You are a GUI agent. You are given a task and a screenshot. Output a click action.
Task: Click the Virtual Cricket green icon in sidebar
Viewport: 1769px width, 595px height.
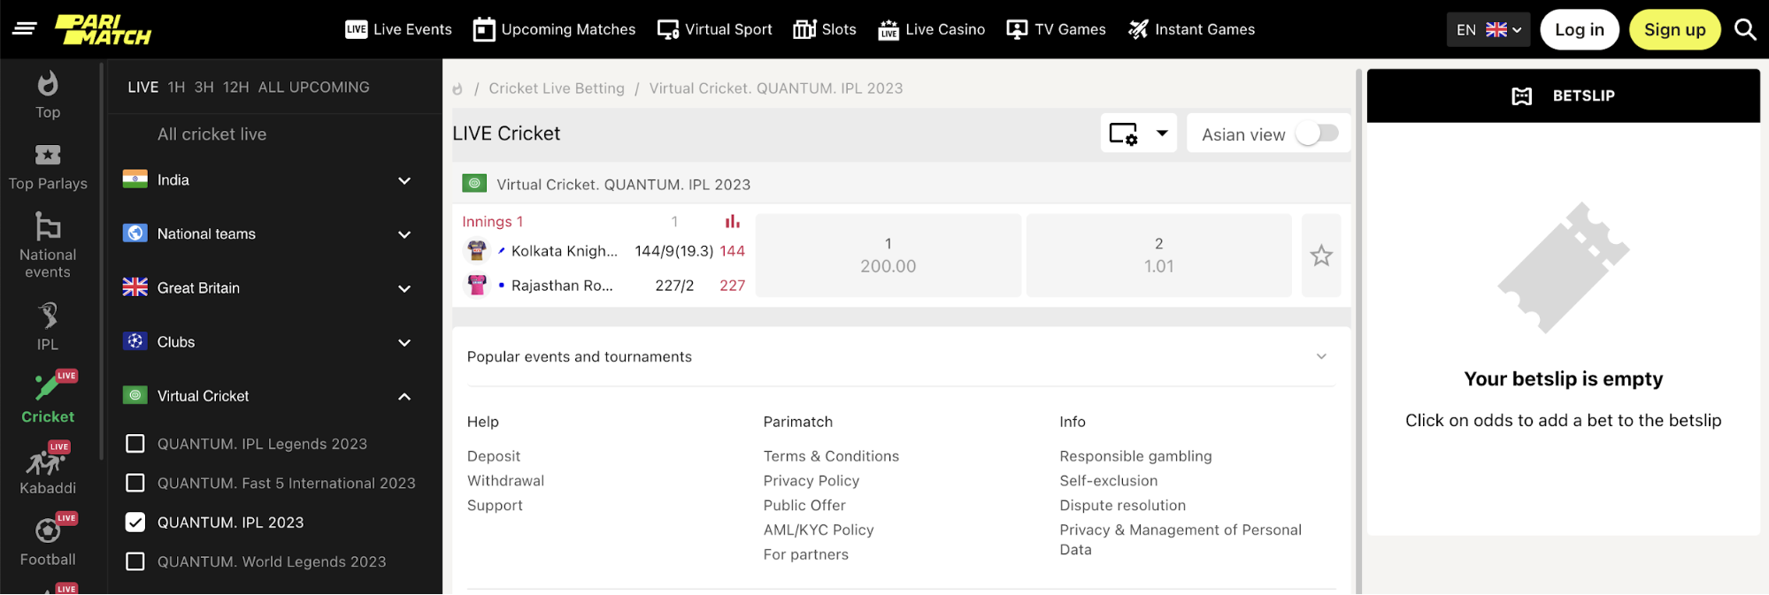(135, 395)
